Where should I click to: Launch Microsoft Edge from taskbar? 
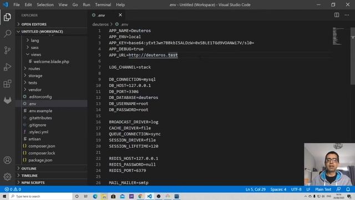coord(95,196)
